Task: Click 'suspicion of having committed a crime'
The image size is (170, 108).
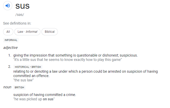Action: (x=45, y=95)
